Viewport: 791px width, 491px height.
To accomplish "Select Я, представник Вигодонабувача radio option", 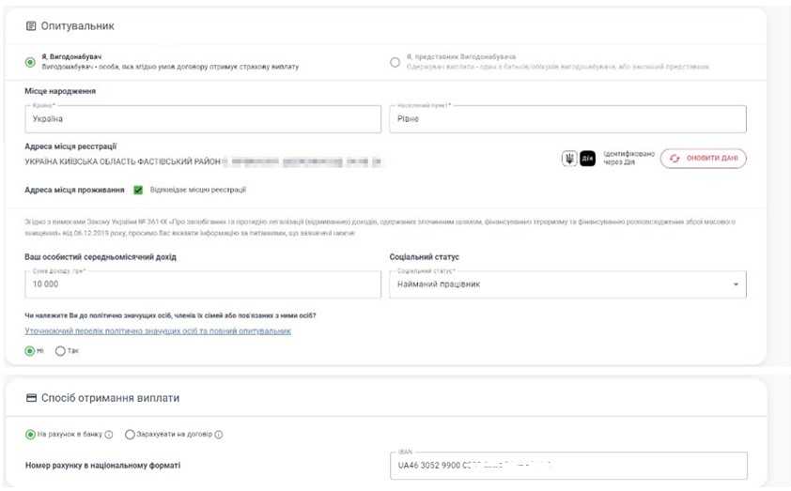I will click(395, 62).
